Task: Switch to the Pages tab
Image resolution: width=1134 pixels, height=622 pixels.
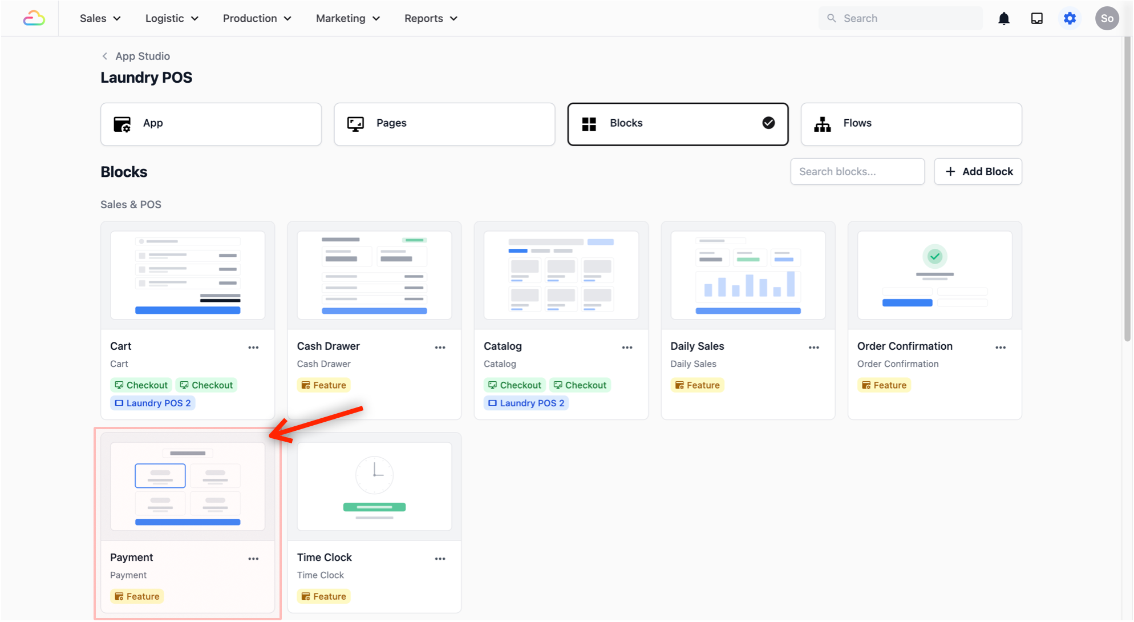Action: pos(444,124)
